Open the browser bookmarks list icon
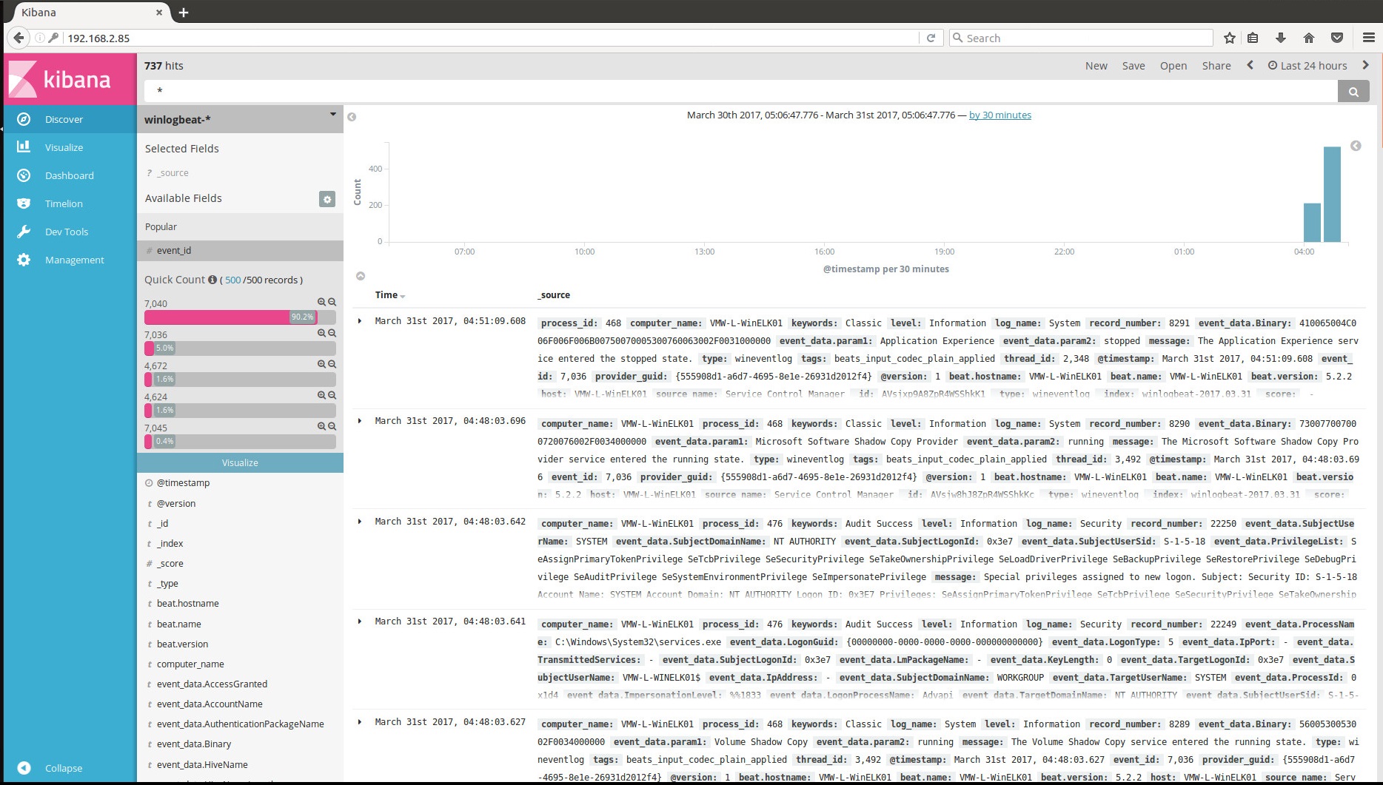This screenshot has width=1383, height=785. pos(1253,38)
